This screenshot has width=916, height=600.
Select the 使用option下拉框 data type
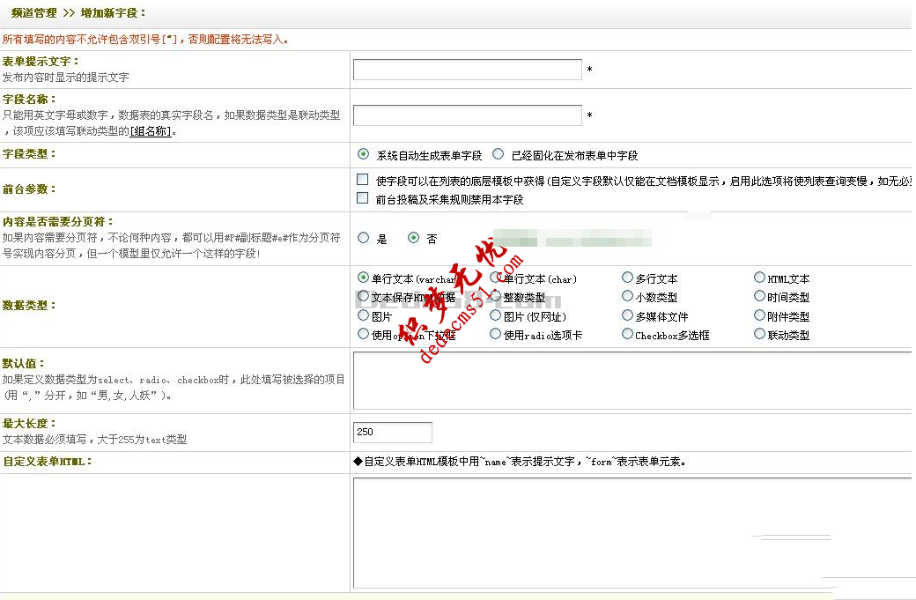[363, 334]
